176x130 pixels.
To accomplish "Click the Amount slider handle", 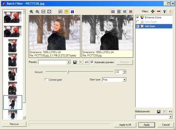I will [x=68, y=72].
